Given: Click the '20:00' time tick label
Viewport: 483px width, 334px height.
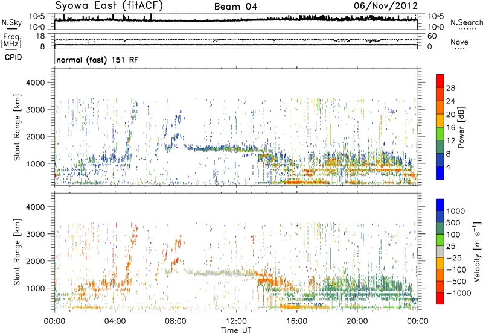Looking at the screenshot, I should coord(357,321).
